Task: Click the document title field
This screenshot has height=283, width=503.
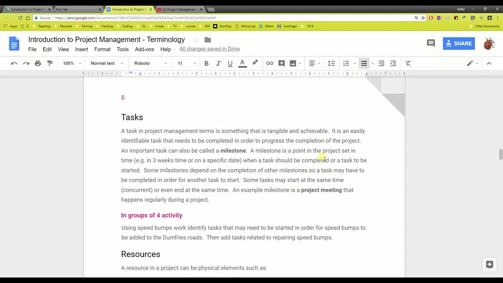Action: [x=106, y=39]
